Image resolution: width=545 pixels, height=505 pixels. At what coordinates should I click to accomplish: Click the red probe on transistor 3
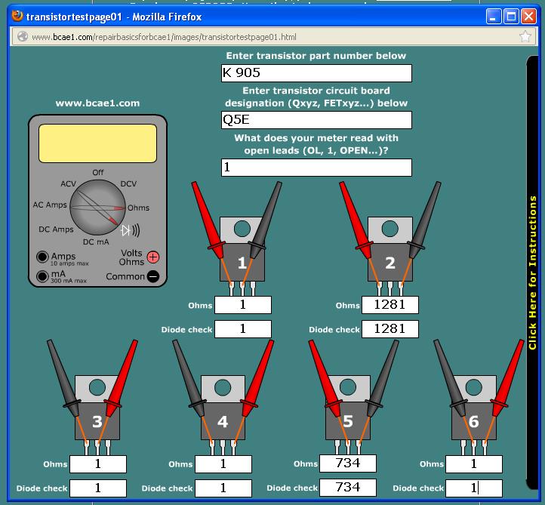(x=121, y=379)
